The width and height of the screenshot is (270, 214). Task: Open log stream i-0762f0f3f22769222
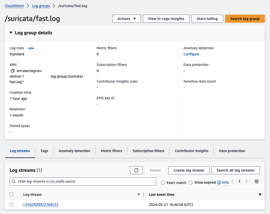point(41,205)
